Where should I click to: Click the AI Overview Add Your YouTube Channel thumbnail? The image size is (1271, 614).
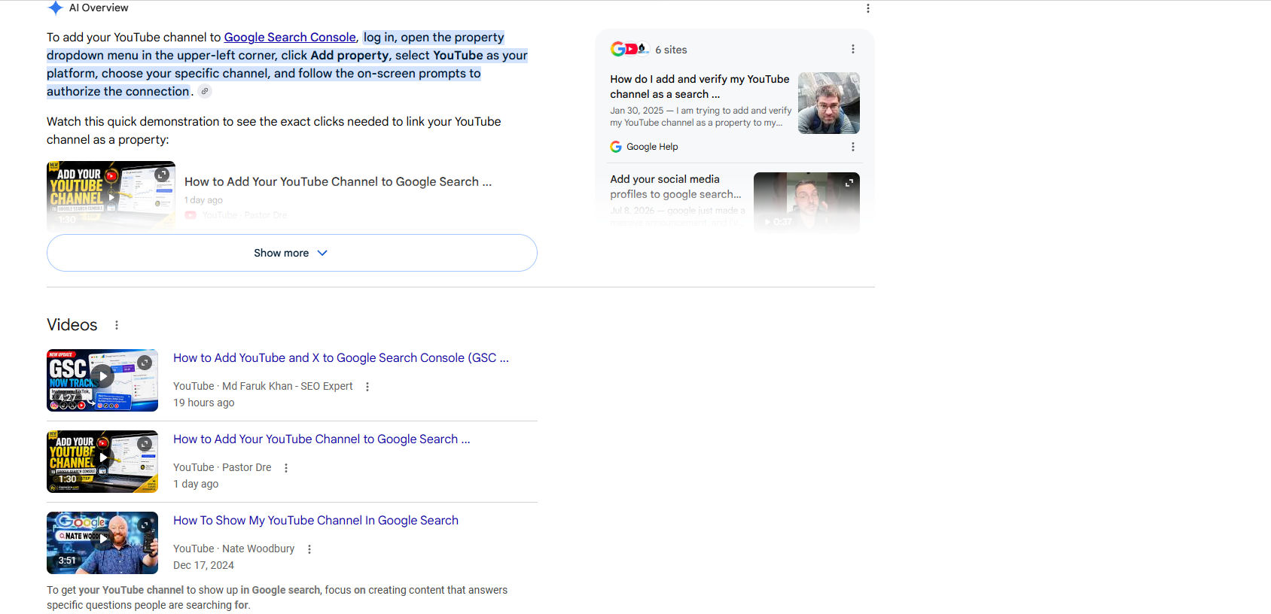click(111, 196)
